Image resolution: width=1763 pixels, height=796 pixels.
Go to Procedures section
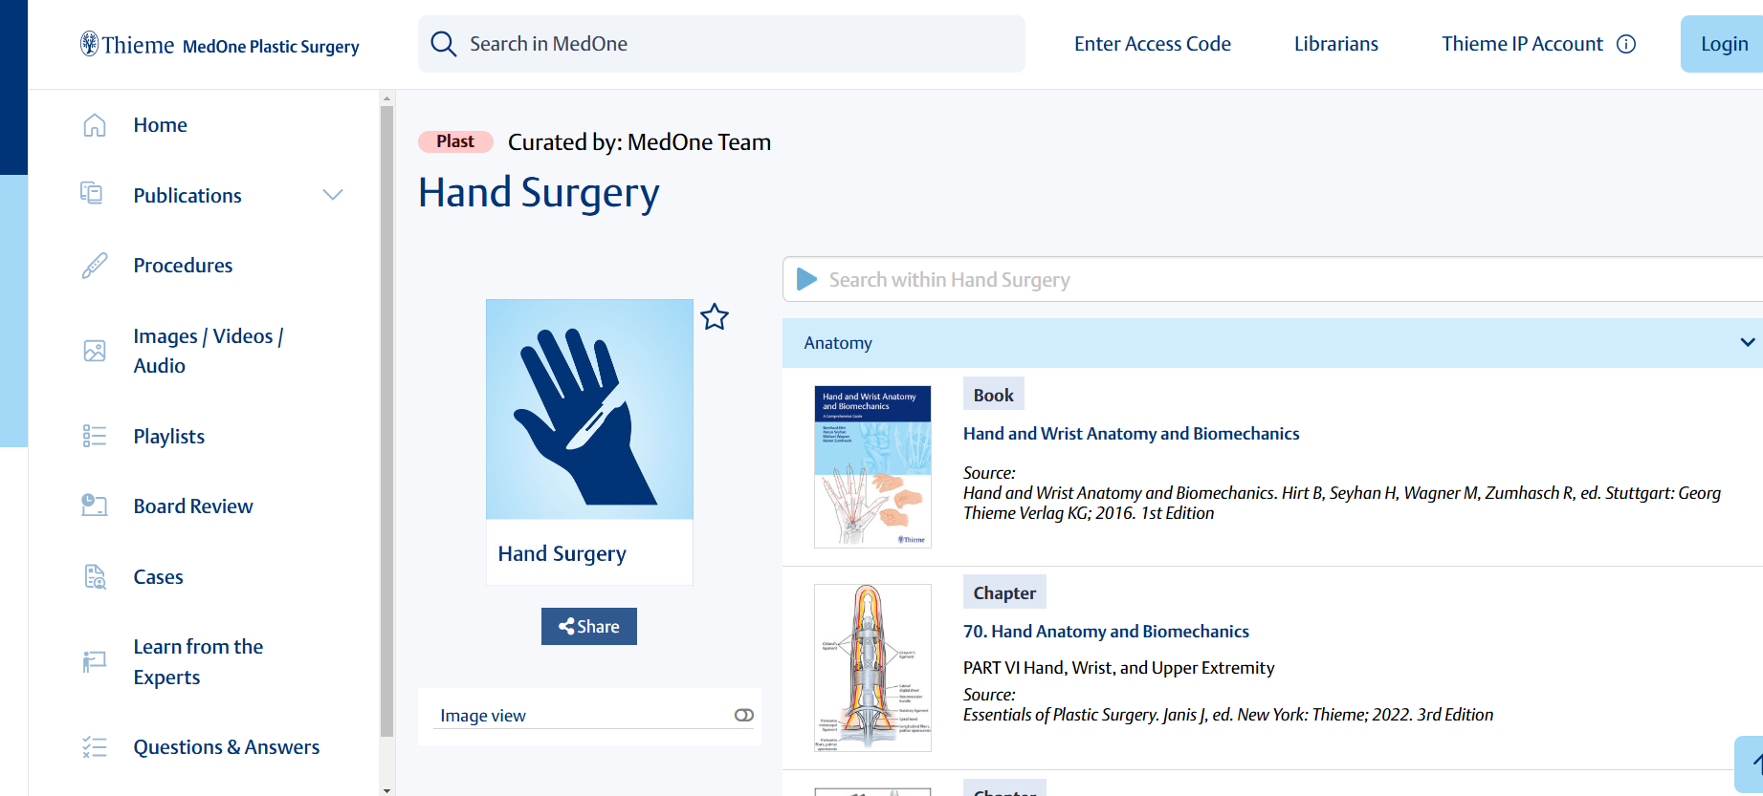pyautogui.click(x=183, y=266)
